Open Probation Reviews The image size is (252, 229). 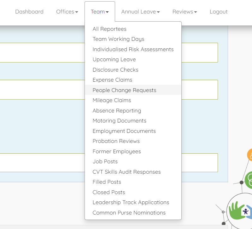tap(116, 141)
